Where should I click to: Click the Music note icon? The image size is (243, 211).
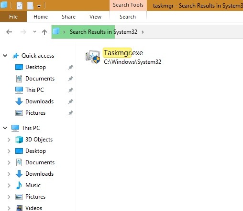point(19,185)
